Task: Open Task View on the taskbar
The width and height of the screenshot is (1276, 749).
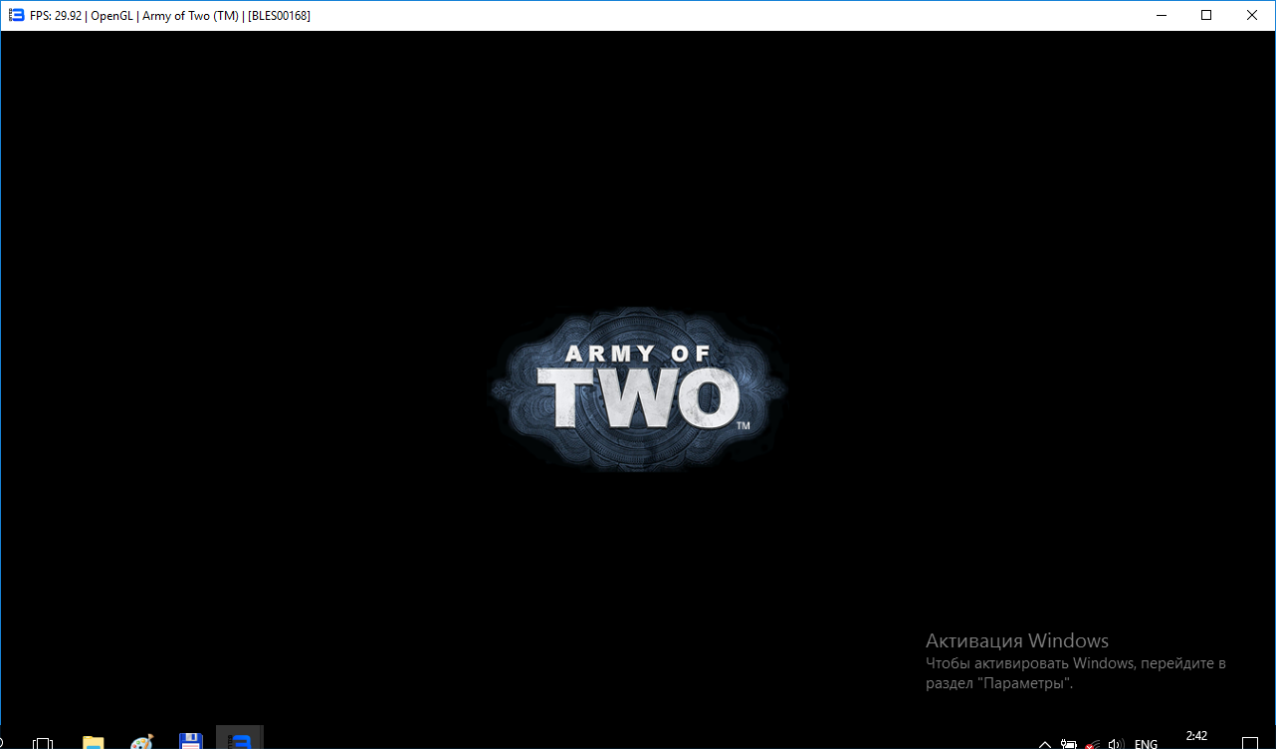Action: point(43,742)
